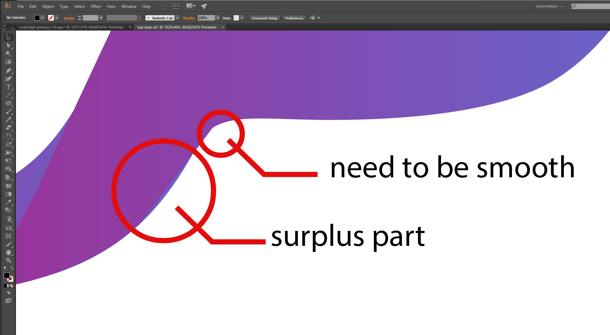
Task: Select the Line Segment tool
Action: tap(8, 95)
